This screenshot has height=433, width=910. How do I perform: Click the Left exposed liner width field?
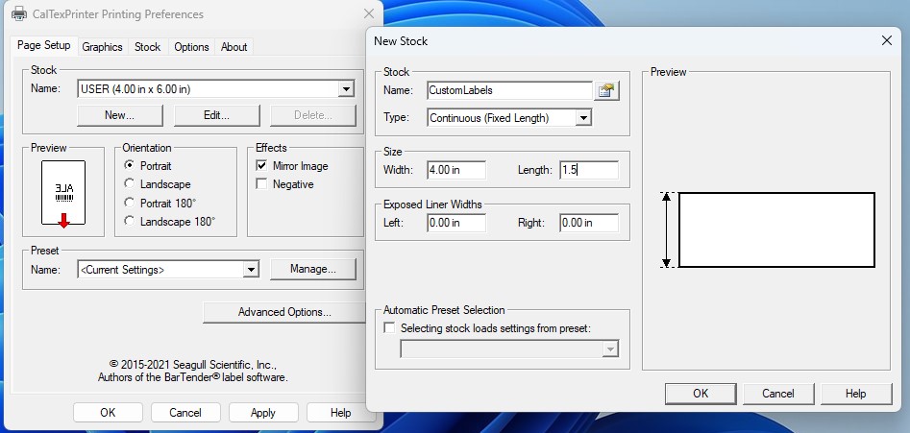pyautogui.click(x=456, y=223)
